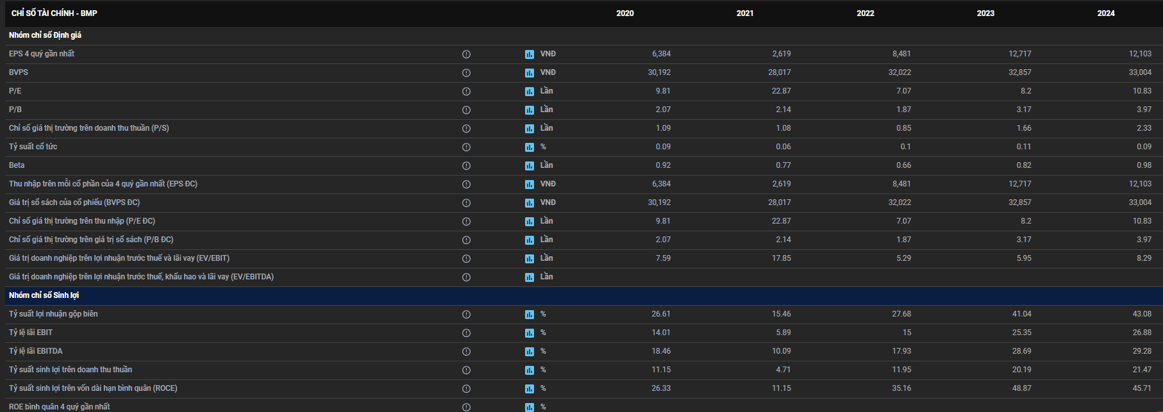Open the chart icon for the (P/B ĐC) row
The width and height of the screenshot is (1163, 412).
coord(530,240)
